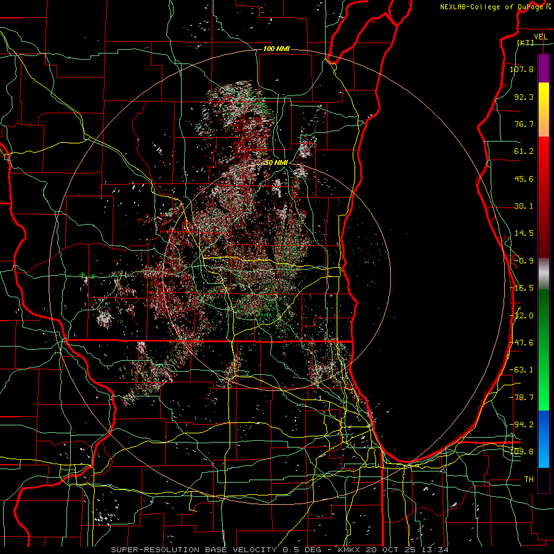The width and height of the screenshot is (554, 554).
Task: Select the -0.9 legend value
Action: tap(524, 261)
